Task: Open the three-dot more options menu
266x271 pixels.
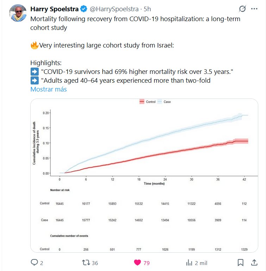Action: tap(254, 9)
